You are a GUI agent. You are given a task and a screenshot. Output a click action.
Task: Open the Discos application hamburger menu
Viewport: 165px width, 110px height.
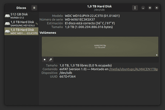pos(34,8)
